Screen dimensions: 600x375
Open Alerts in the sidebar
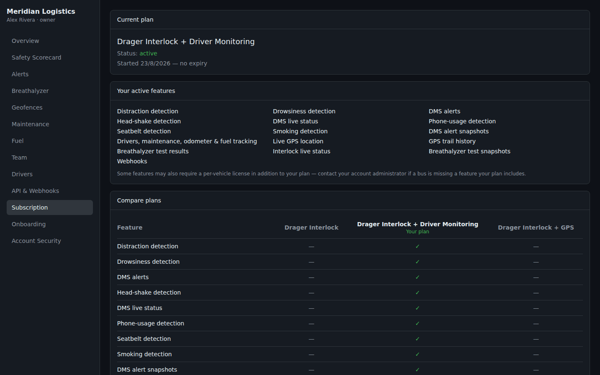coord(50,74)
